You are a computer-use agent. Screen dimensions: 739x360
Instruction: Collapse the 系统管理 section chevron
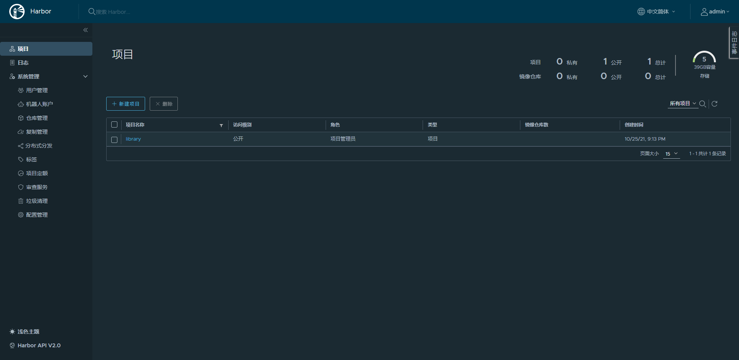click(85, 76)
